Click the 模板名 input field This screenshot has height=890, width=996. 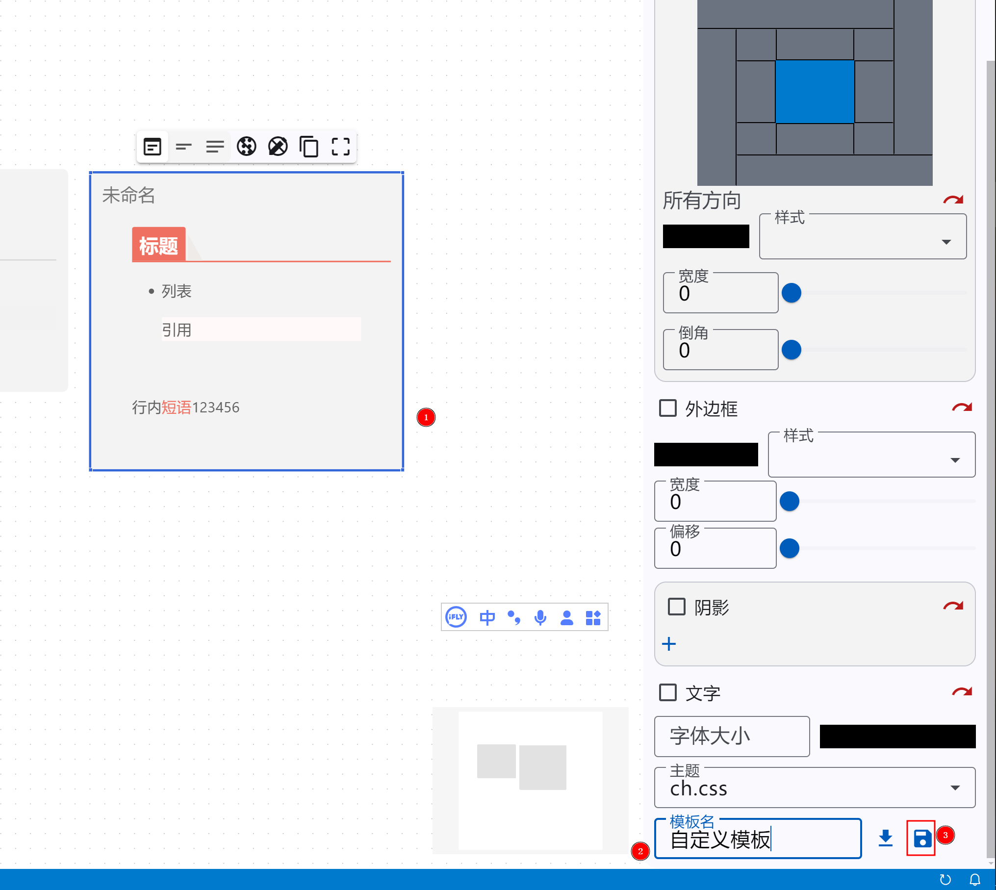click(x=757, y=839)
